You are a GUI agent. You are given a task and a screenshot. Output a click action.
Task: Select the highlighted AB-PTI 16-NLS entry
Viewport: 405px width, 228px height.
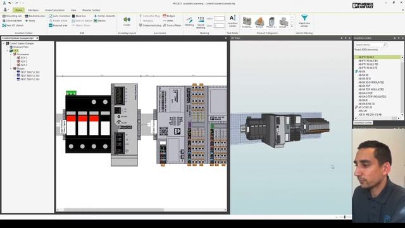[x=377, y=57]
